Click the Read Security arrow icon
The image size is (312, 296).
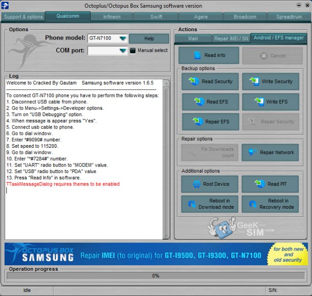pos(194,81)
